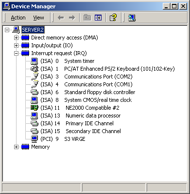Click the Interrupt request chip icon

tap(25, 53)
